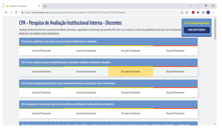The width and height of the screenshot is (222, 129).
Task: Choose Concordo Parcialmente for question 04
Action: click(86, 113)
